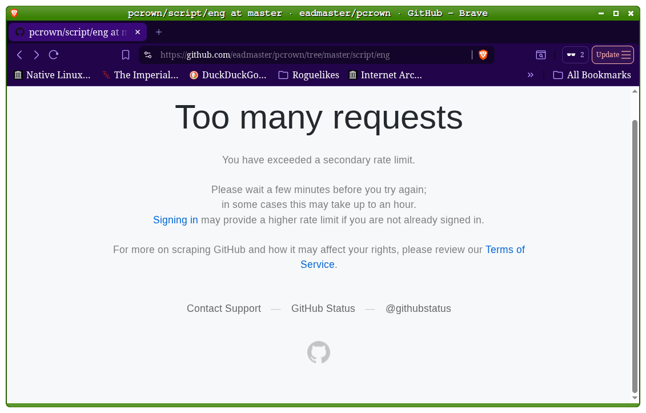Show hidden bookmarks with the double chevron
The height and width of the screenshot is (413, 646).
click(x=530, y=75)
